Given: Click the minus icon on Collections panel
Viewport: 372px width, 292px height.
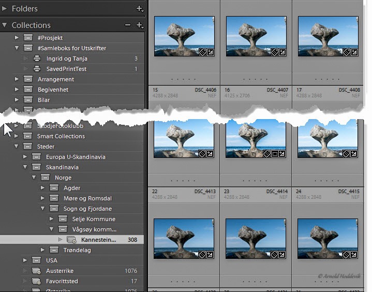Looking at the screenshot, I should (128, 25).
